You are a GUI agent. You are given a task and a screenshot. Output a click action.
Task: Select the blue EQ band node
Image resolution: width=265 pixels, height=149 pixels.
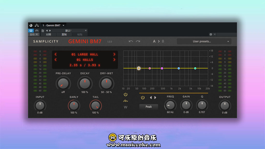point(179,68)
